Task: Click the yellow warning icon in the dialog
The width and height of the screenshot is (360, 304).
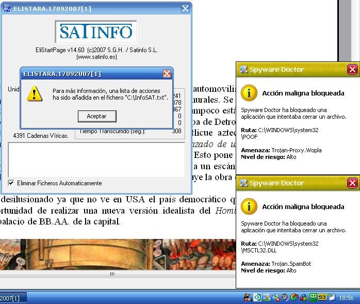Action: click(x=35, y=94)
